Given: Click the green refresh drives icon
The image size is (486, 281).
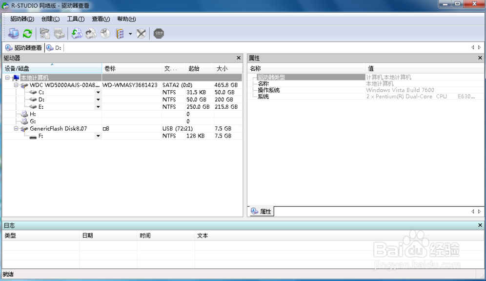Looking at the screenshot, I should [x=28, y=34].
